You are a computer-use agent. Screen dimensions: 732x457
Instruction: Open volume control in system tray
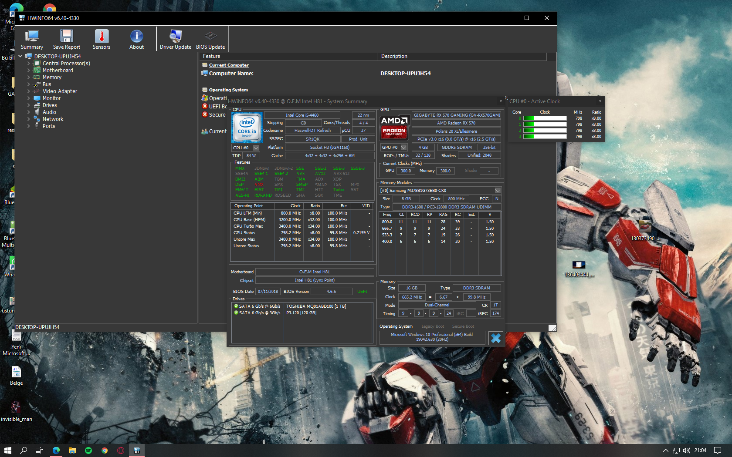pyautogui.click(x=687, y=450)
